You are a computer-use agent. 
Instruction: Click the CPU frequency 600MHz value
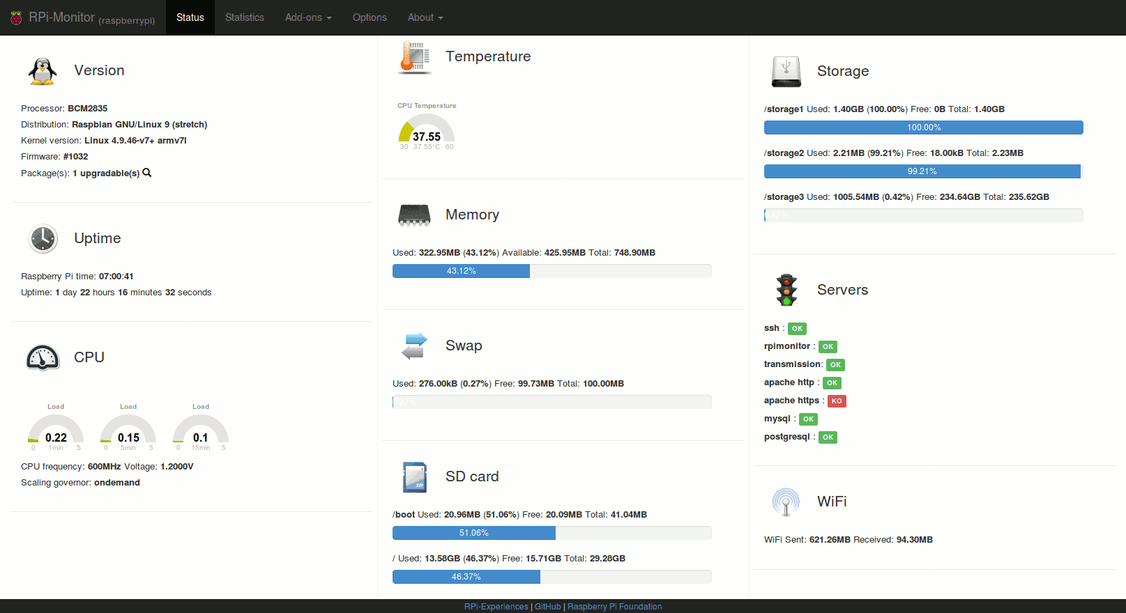105,467
